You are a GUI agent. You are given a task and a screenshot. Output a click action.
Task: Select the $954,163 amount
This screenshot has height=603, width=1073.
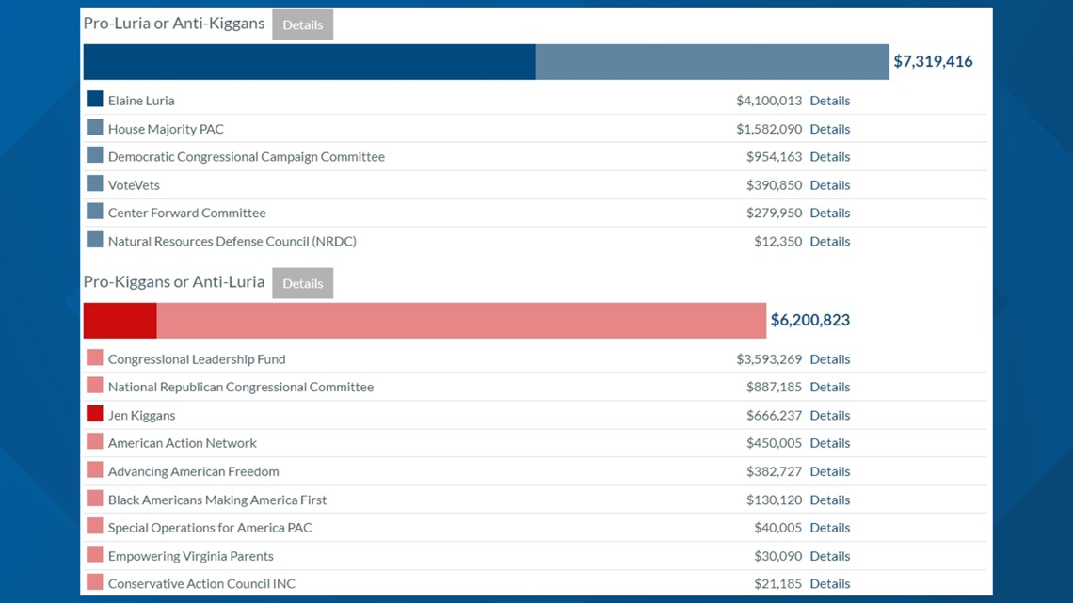point(774,156)
